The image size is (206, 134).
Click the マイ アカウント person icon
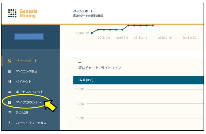click(x=9, y=102)
